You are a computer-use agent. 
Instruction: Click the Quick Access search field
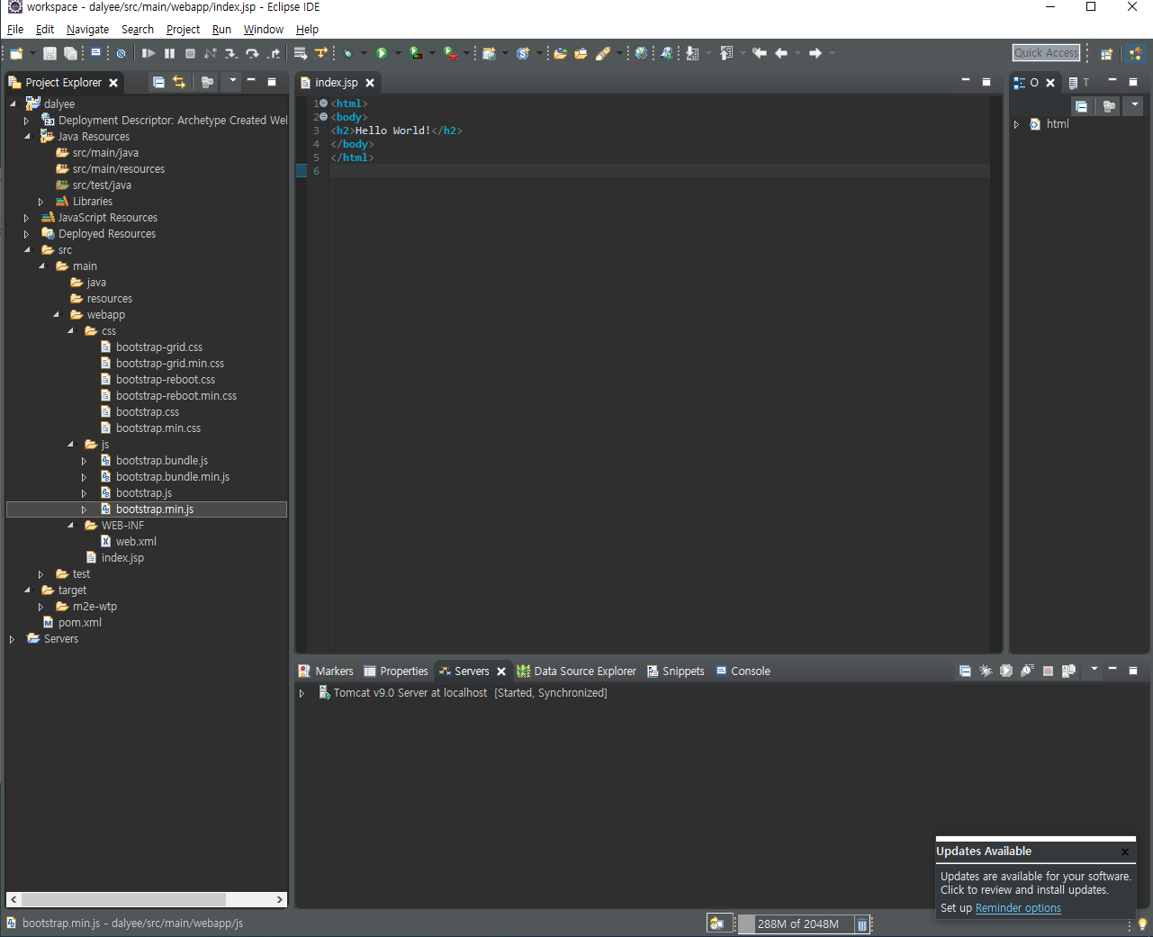pyautogui.click(x=1046, y=53)
